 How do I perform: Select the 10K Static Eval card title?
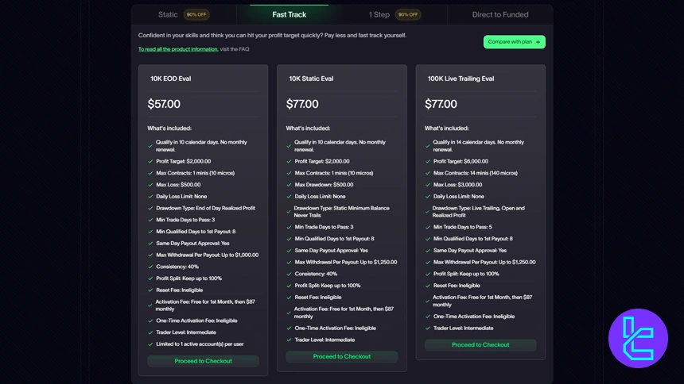[311, 79]
